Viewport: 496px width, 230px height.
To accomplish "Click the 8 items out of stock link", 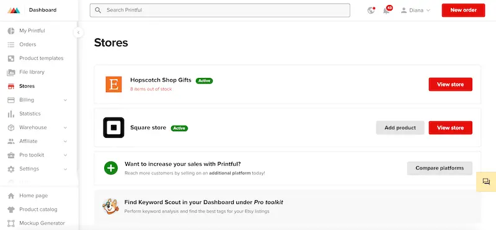I will pos(151,89).
